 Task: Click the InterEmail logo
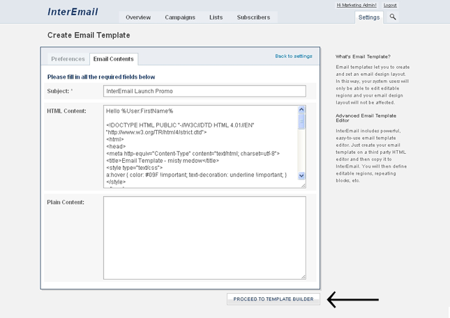click(73, 12)
